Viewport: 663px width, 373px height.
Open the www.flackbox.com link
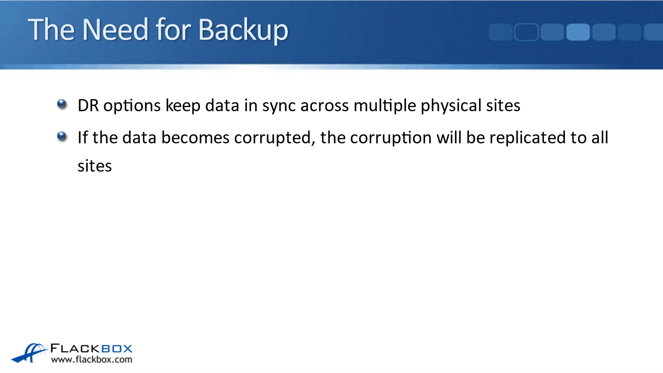click(x=91, y=360)
